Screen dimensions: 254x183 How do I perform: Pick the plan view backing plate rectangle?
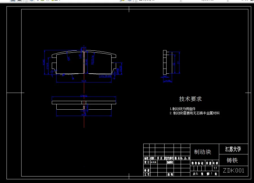(x=84, y=103)
